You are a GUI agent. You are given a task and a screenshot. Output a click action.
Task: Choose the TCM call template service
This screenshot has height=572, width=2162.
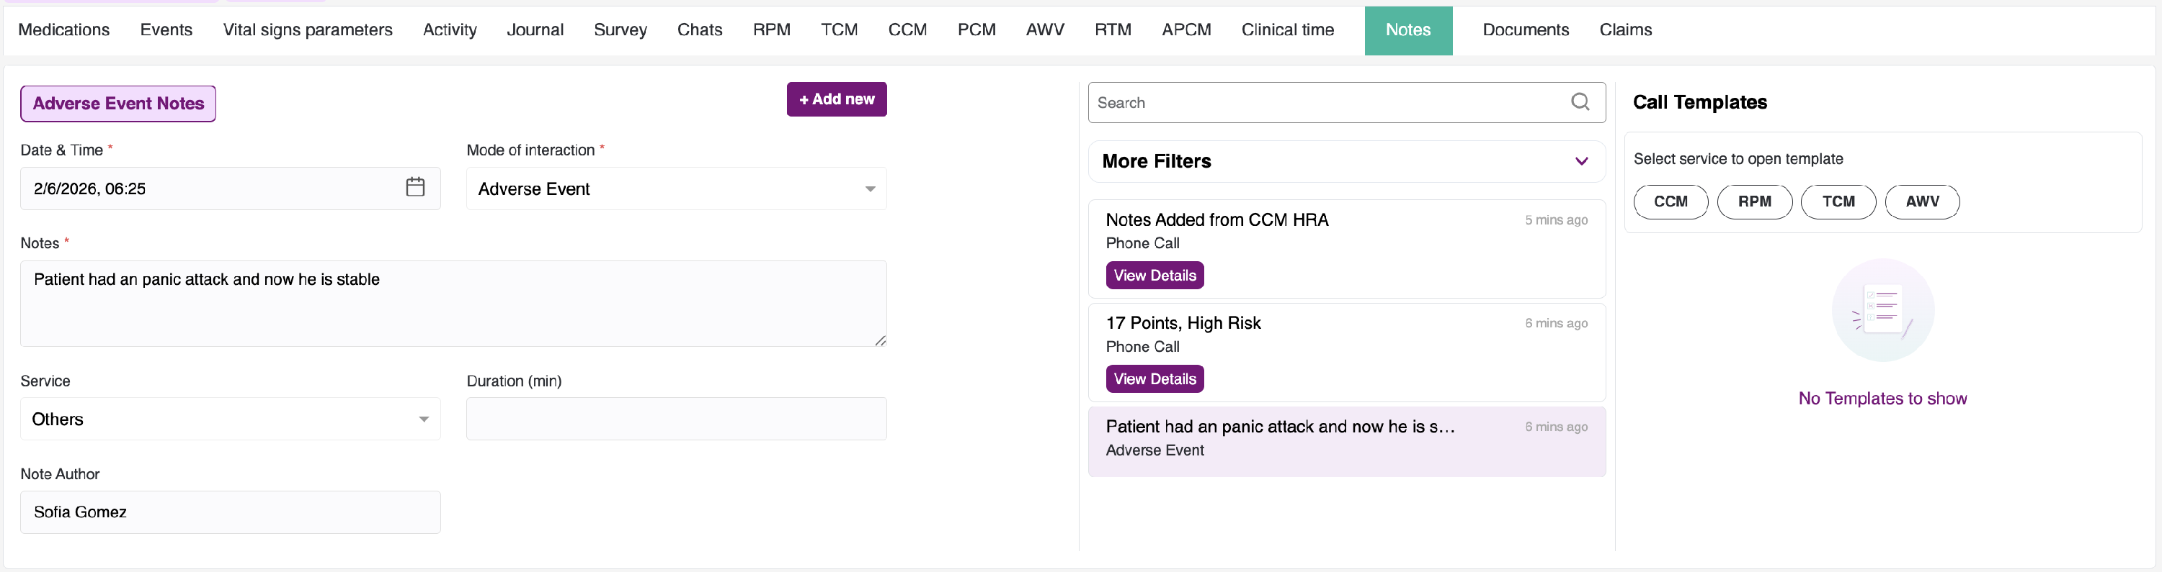[1838, 202]
